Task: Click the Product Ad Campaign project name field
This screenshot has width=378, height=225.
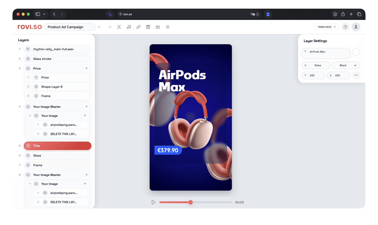Action: click(70, 27)
